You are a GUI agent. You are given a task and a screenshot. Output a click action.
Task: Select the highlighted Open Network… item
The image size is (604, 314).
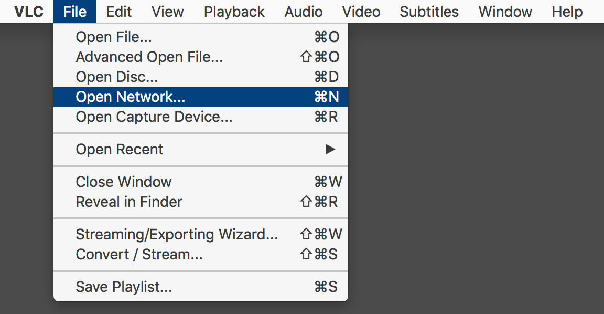(201, 97)
